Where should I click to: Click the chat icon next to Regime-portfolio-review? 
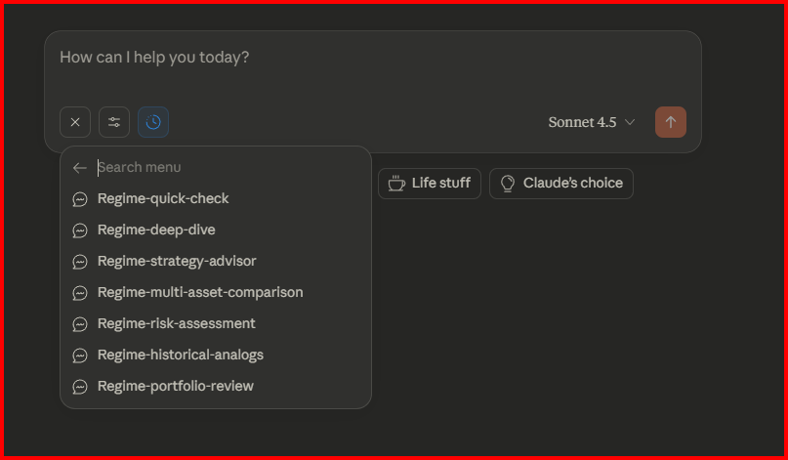click(80, 387)
